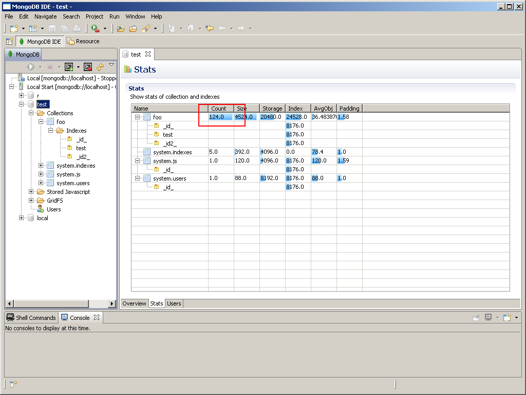Open the Project menu
This screenshot has width=526, height=395.
click(95, 16)
